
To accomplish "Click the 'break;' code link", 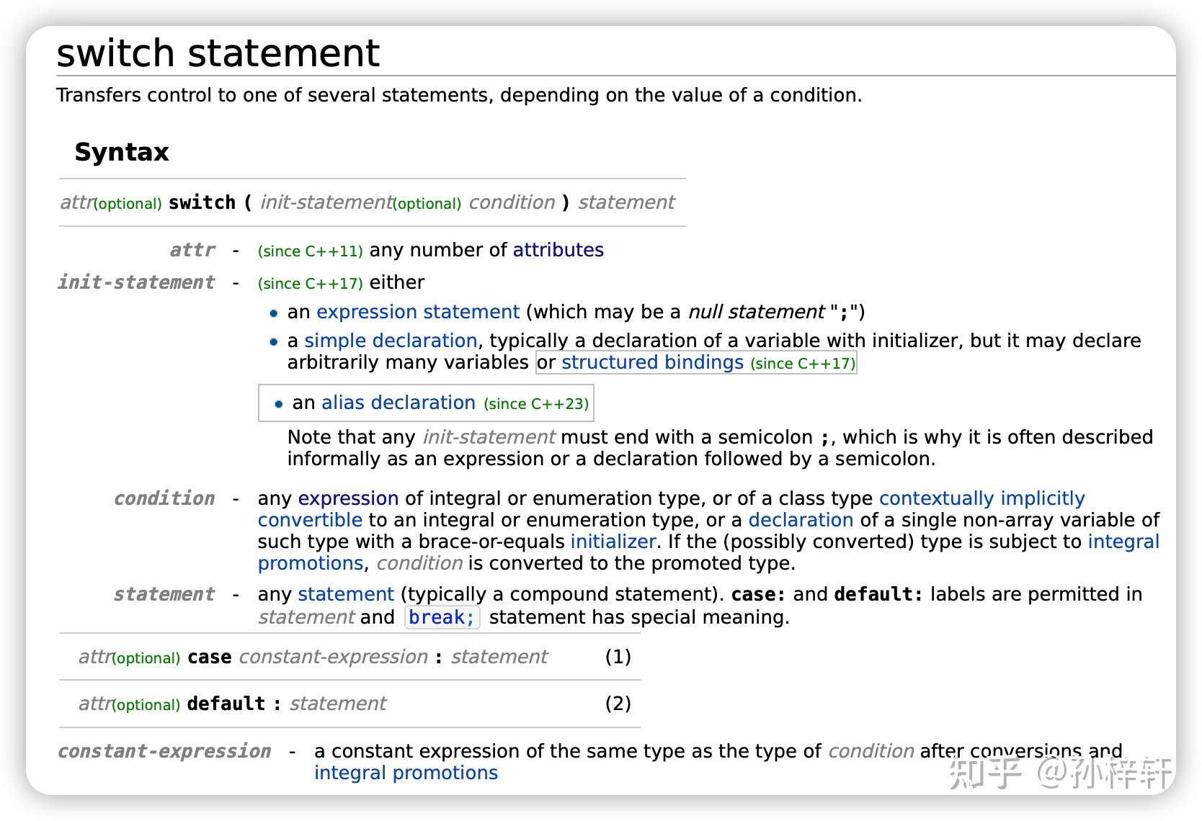I will (442, 617).
